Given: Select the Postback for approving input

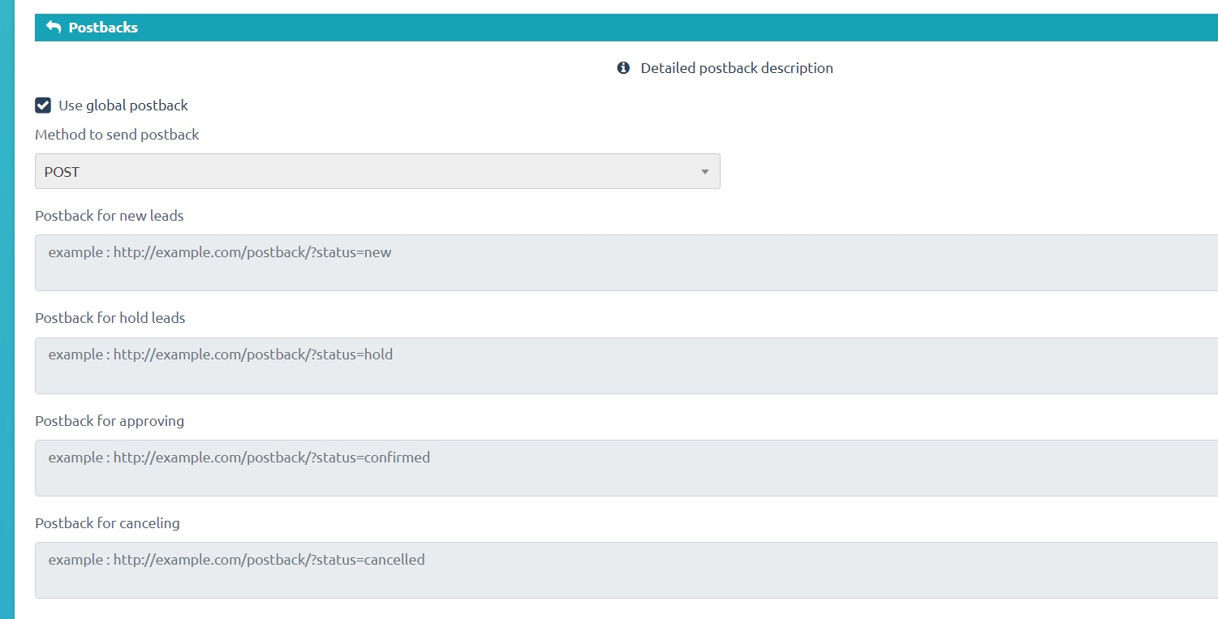Looking at the screenshot, I should click(x=406, y=467).
